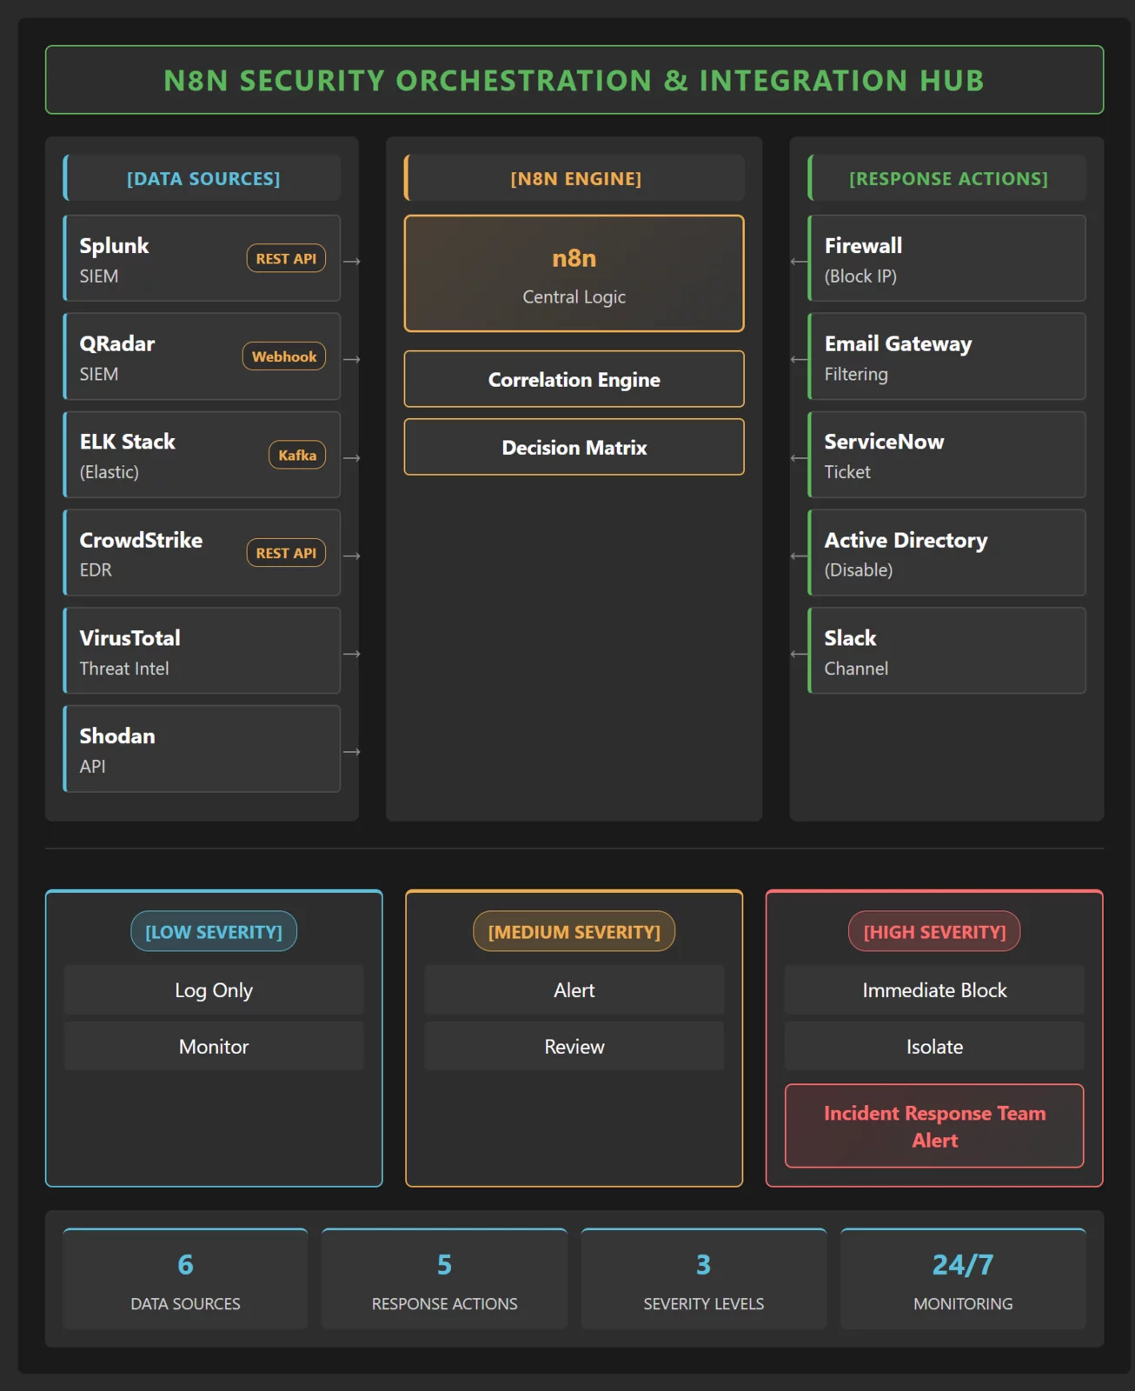Click the Webhook badge on QRadar

point(284,356)
